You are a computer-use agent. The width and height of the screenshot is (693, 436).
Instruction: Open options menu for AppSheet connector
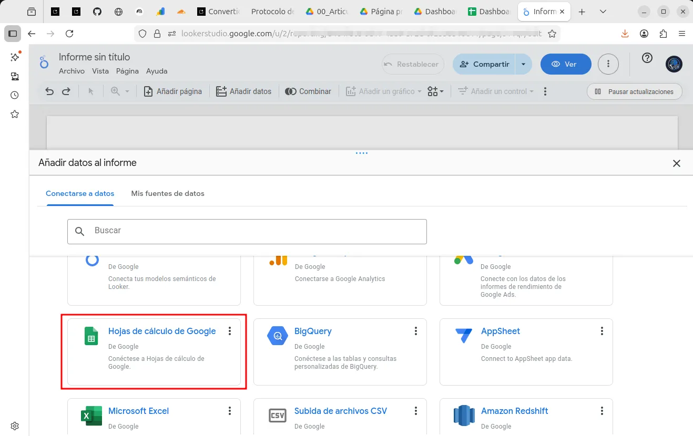602,331
